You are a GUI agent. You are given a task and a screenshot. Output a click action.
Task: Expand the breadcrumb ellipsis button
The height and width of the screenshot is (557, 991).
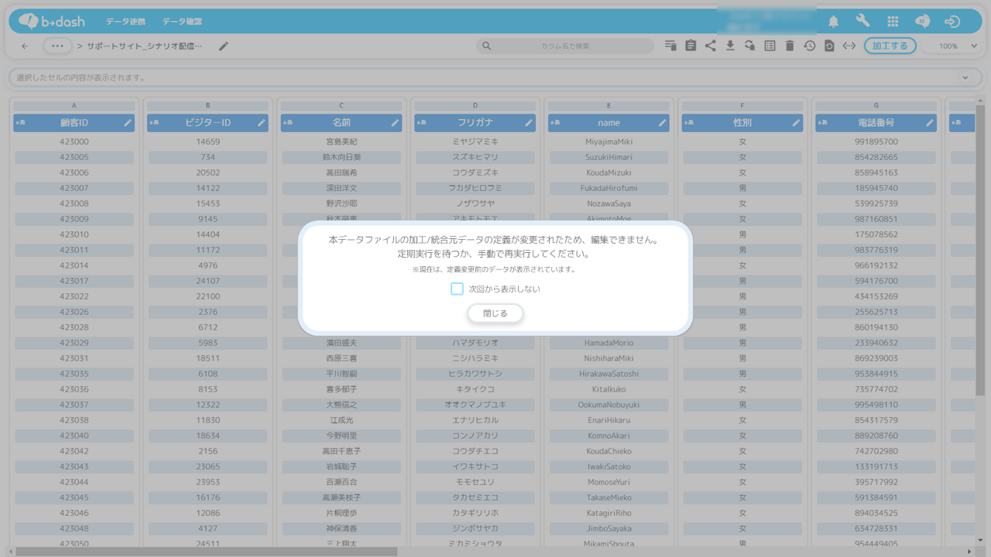(57, 46)
